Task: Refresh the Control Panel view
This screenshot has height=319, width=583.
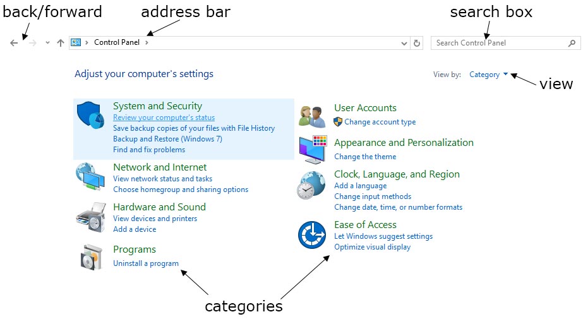Action: 417,43
